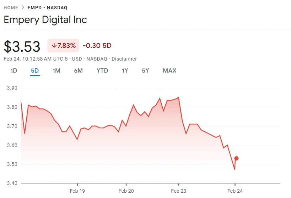Select the 5D range tab
This screenshot has width=291, height=198.
click(35, 70)
